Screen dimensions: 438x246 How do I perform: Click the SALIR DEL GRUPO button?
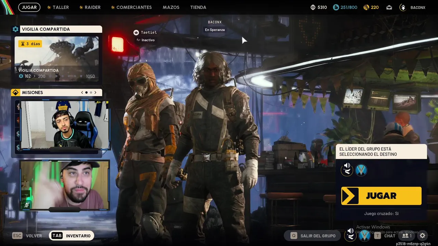point(312,236)
